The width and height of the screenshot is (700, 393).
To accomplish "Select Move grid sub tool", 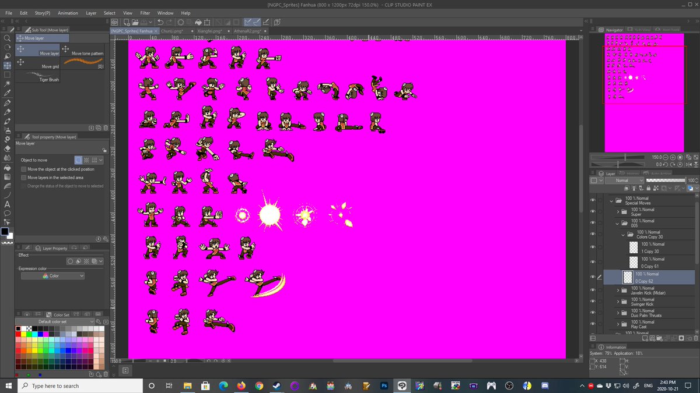I will [38, 62].
